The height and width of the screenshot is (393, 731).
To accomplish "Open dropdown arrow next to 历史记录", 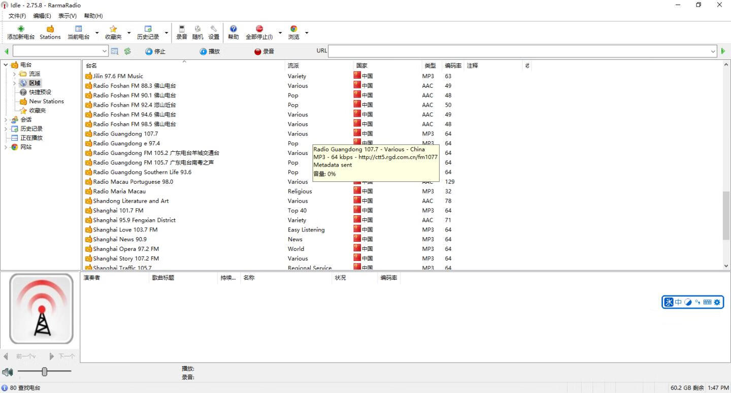I will click(x=167, y=33).
